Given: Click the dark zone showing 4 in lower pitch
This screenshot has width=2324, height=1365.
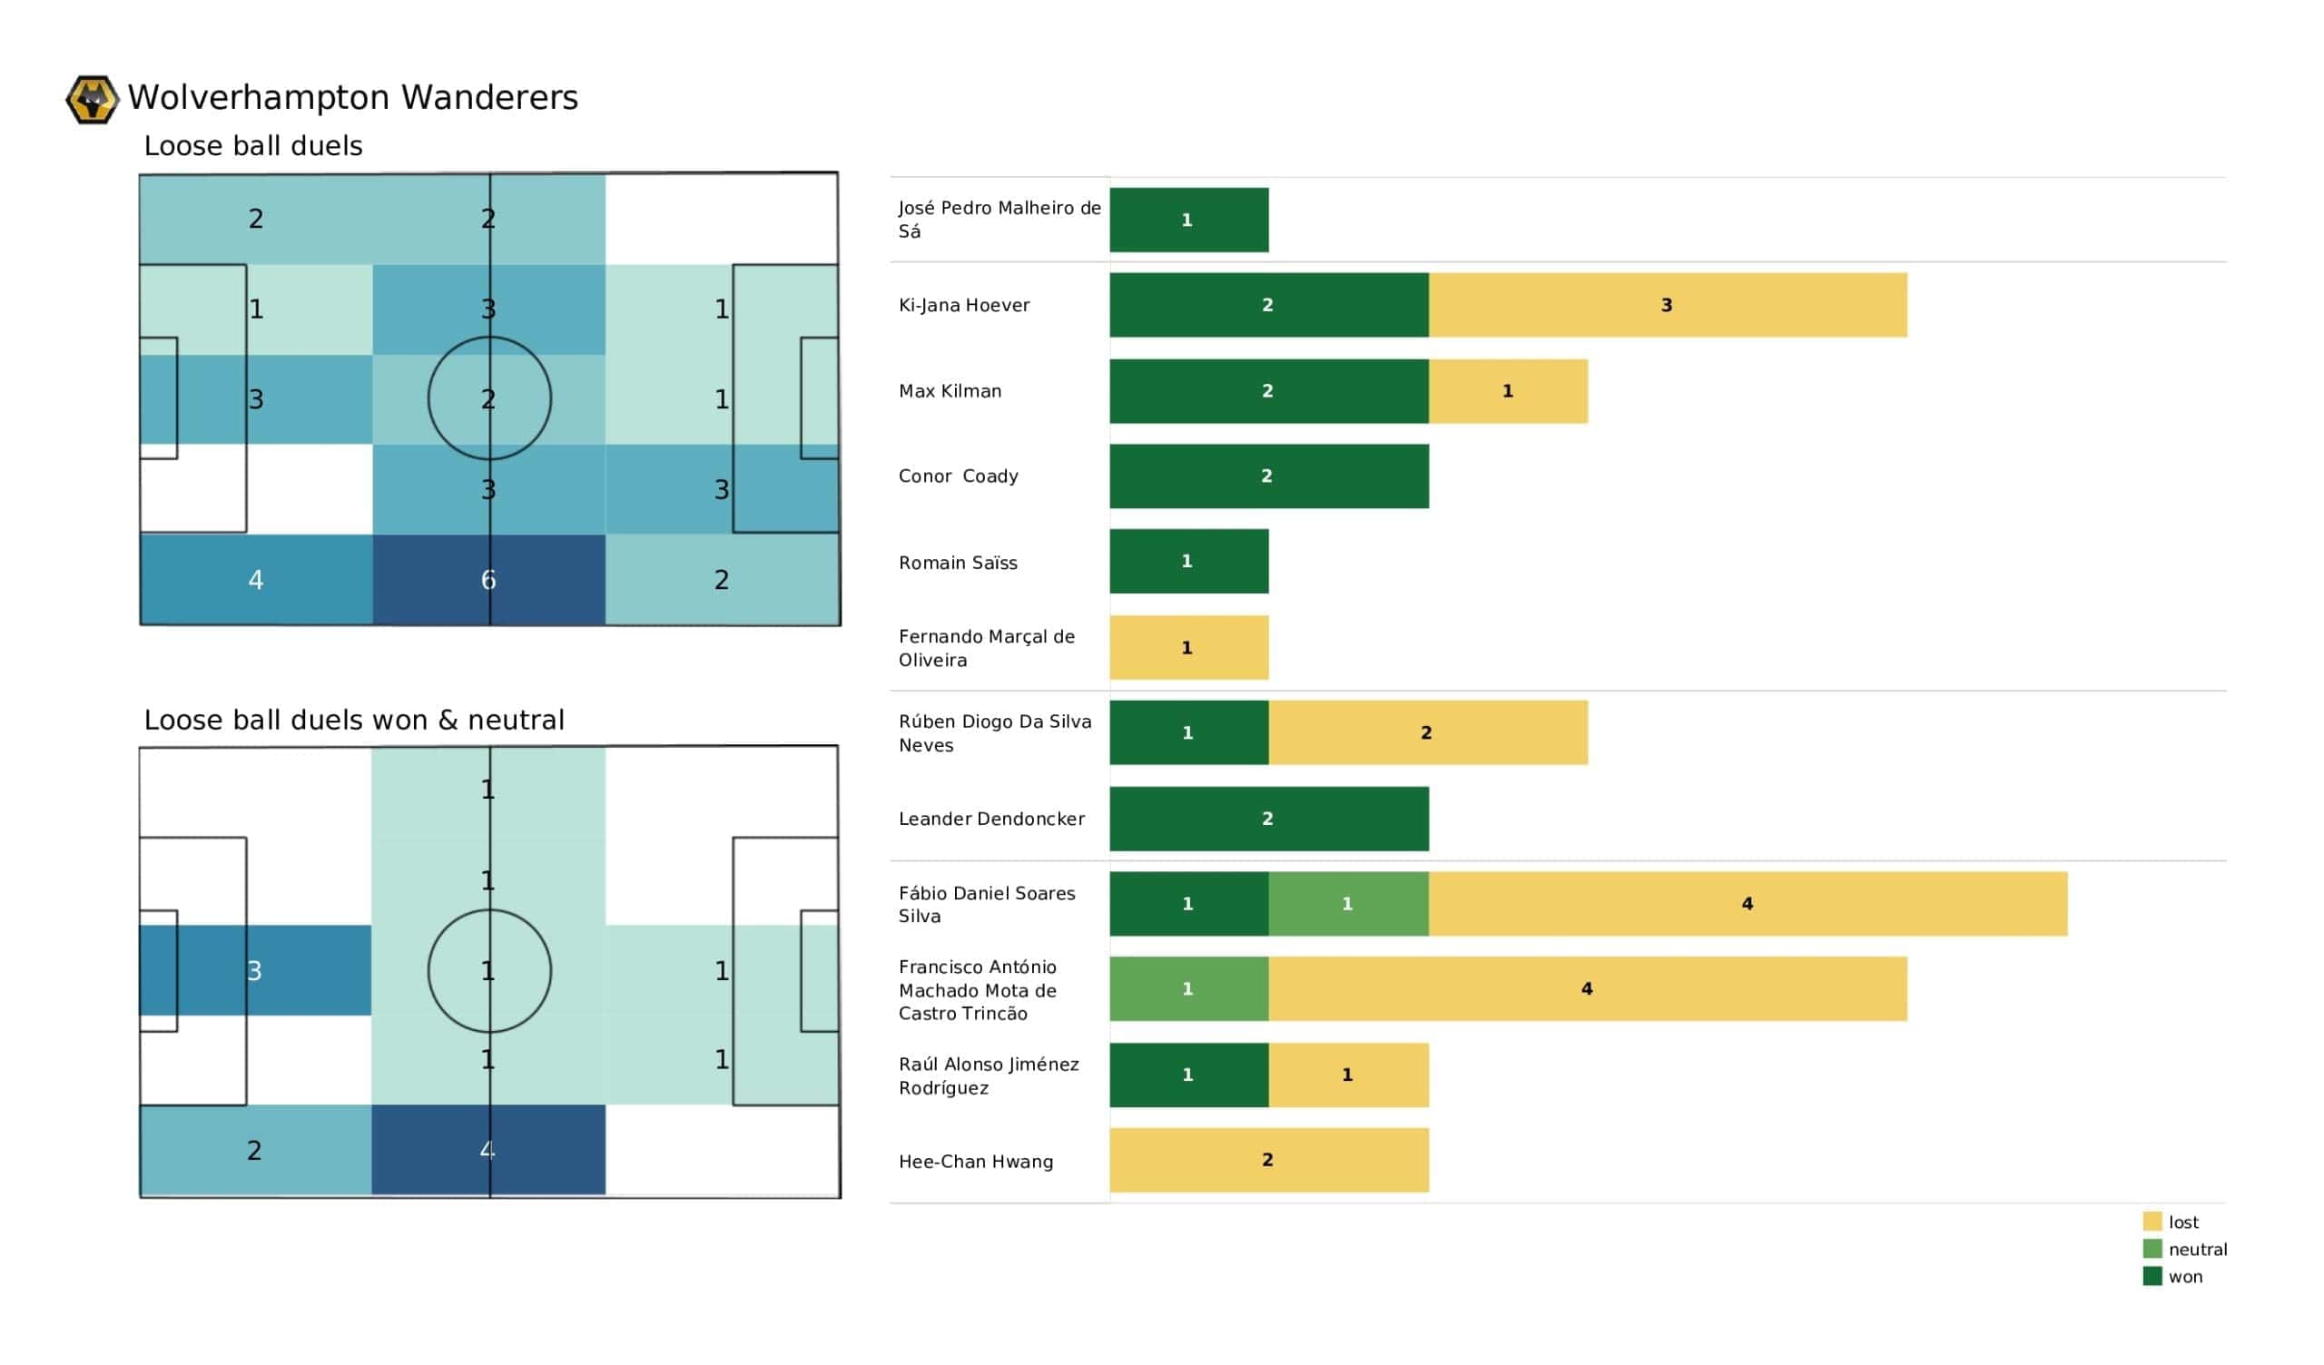Looking at the screenshot, I should click(x=488, y=1150).
